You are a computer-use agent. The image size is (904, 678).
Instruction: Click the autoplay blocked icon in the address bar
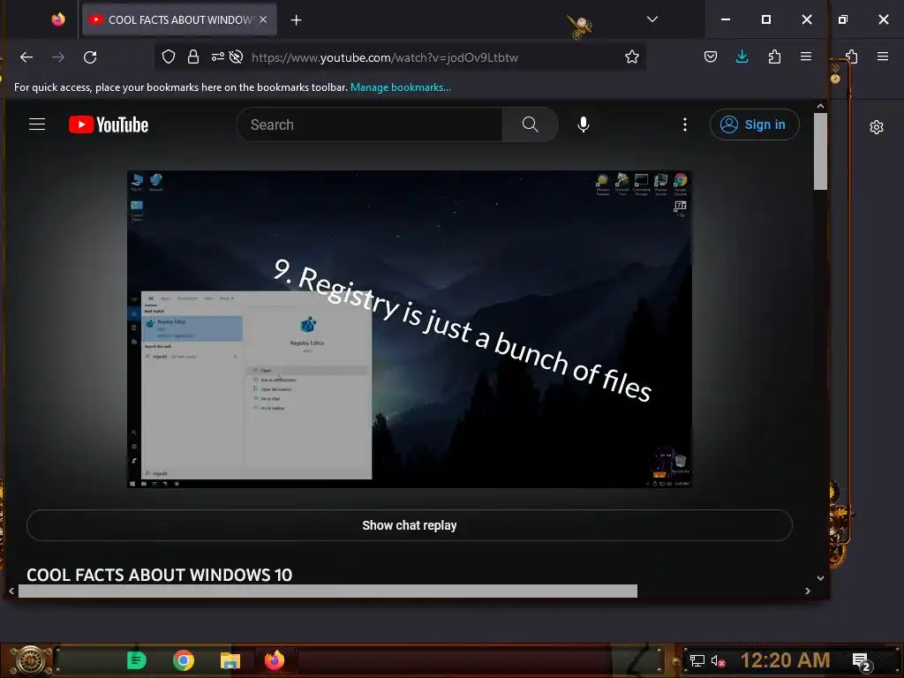pos(236,57)
